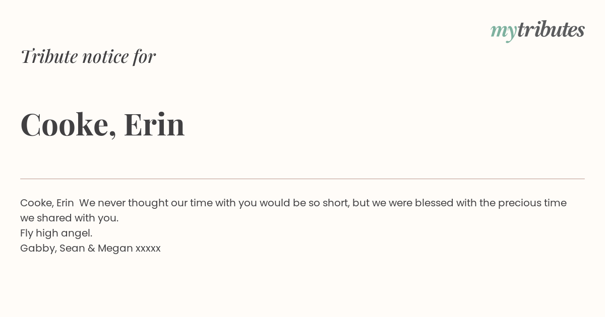Click the 'xxxxx' kisses at signature end
The image size is (605, 317).
tap(148, 249)
